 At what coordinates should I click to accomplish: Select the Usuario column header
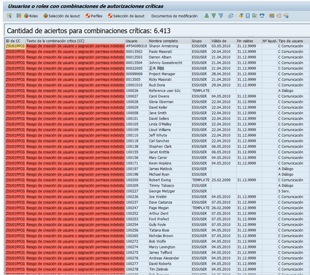click(137, 41)
